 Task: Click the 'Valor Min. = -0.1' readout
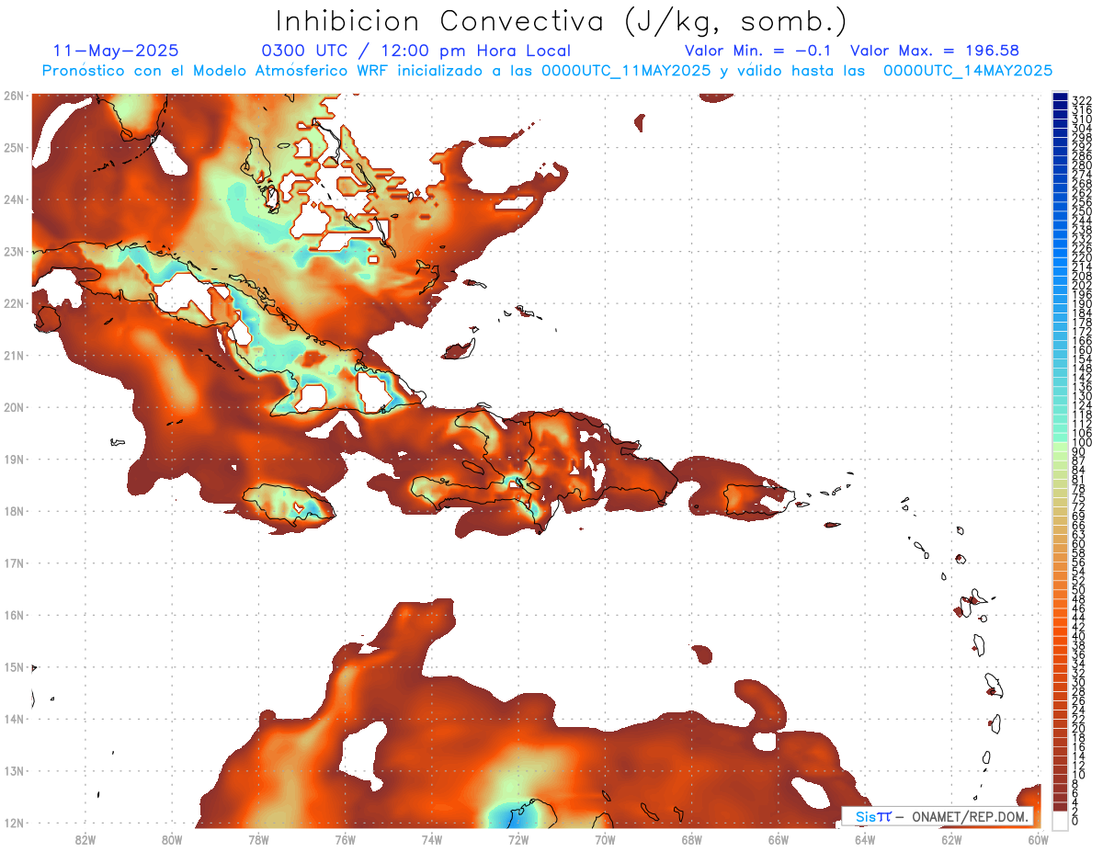point(760,51)
